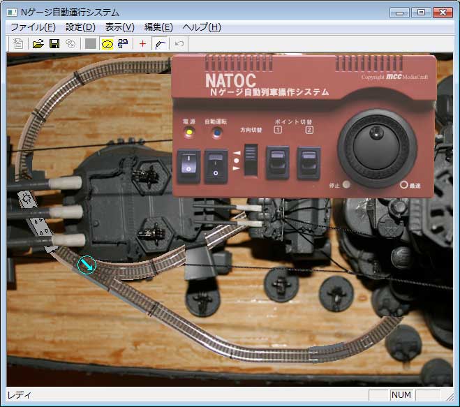Open the 設定(D) menu
Screen dimensions: 460x407
pos(80,28)
